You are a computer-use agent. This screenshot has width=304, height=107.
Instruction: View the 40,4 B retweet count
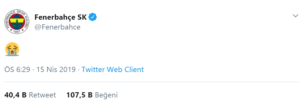point(15,95)
